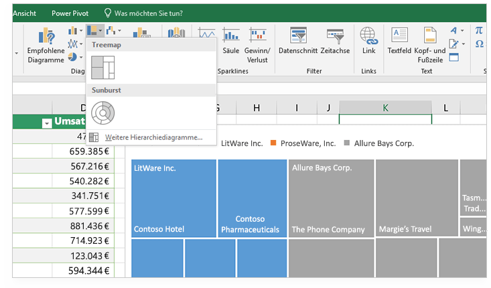Screen dimensions: 491x288
Task: Click the Was möchten Sie tun search box
Action: pyautogui.click(x=143, y=13)
